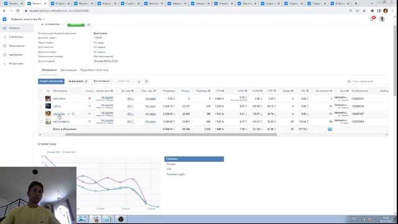The width and height of the screenshot is (398, 224).
Task: Open the Все активные filter dropdown
Action: (x=103, y=82)
